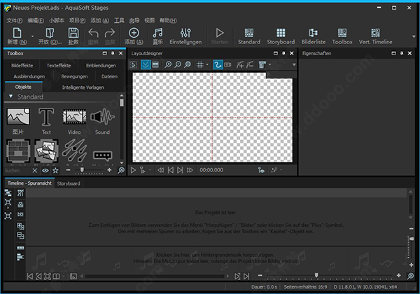Toggle the favorites star icon

pyautogui.click(x=55, y=170)
